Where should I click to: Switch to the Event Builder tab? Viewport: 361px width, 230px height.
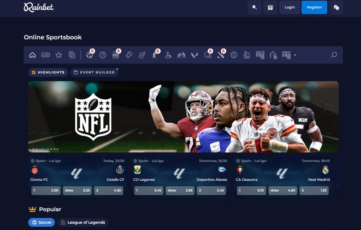pos(94,72)
